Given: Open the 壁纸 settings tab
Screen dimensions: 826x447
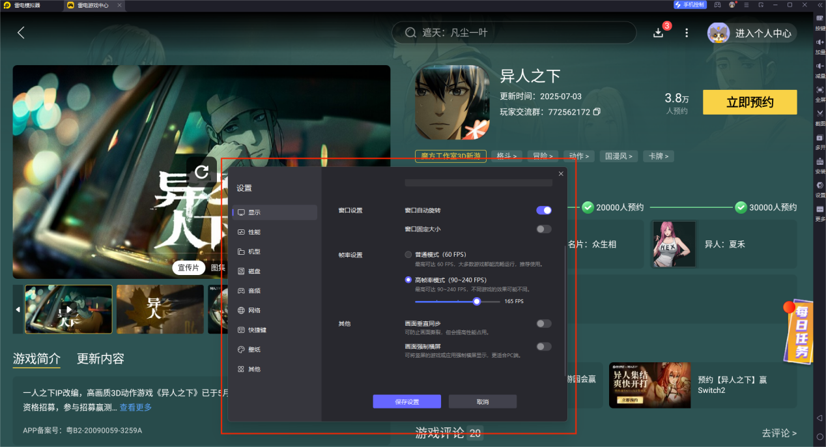Looking at the screenshot, I should point(274,349).
